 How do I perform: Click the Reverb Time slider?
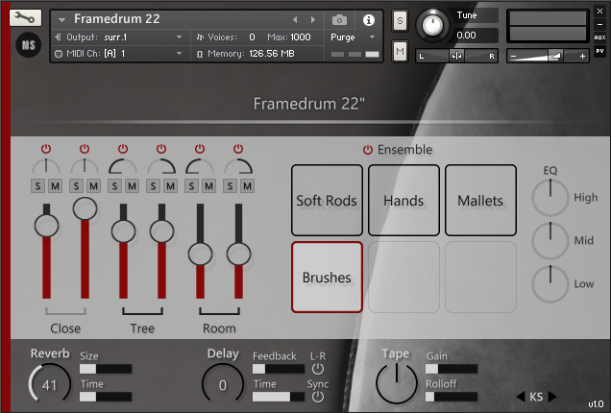pos(106,397)
